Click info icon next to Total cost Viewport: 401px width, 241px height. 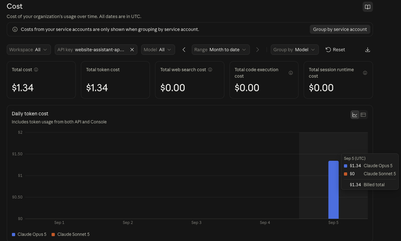point(36,70)
